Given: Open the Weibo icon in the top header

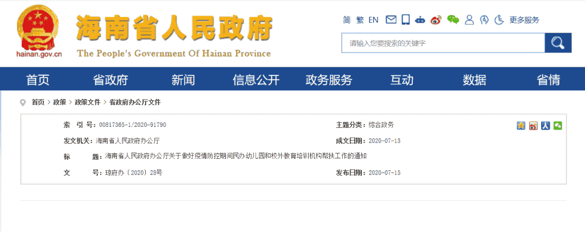Looking at the screenshot, I should tap(436, 20).
